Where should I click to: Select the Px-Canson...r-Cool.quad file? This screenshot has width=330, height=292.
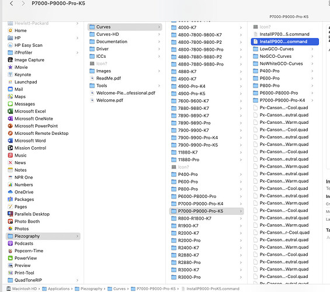285,232
